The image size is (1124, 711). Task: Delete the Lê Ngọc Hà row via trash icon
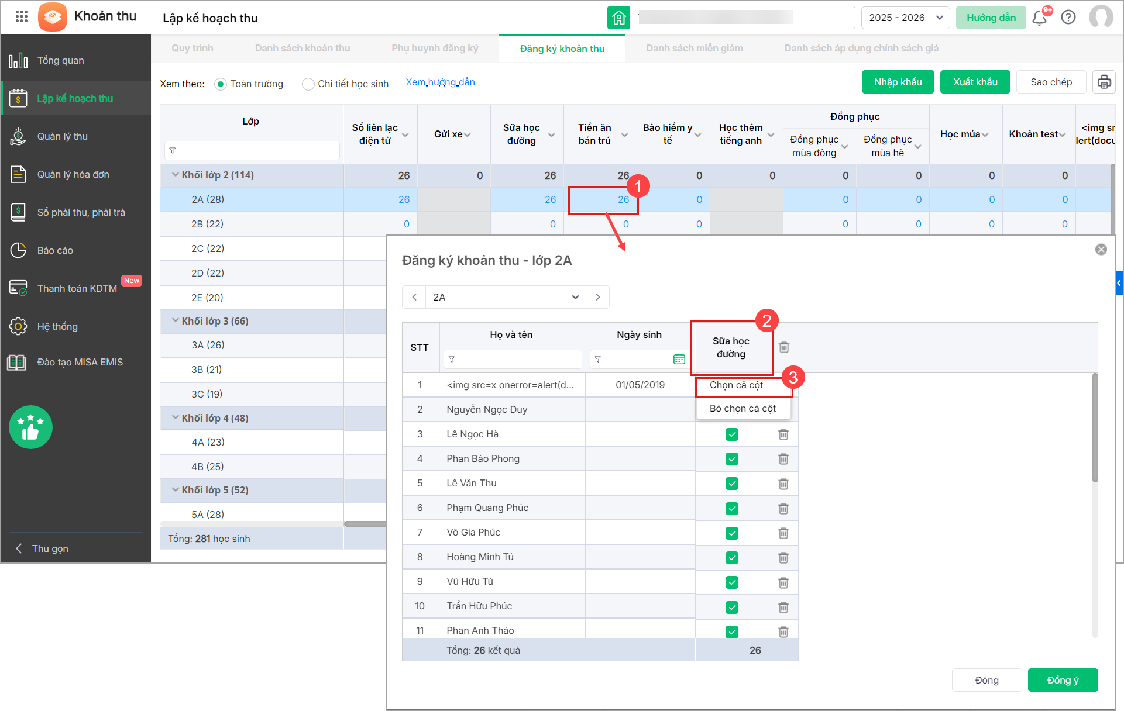[783, 434]
